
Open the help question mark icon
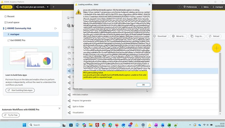coord(179,7)
